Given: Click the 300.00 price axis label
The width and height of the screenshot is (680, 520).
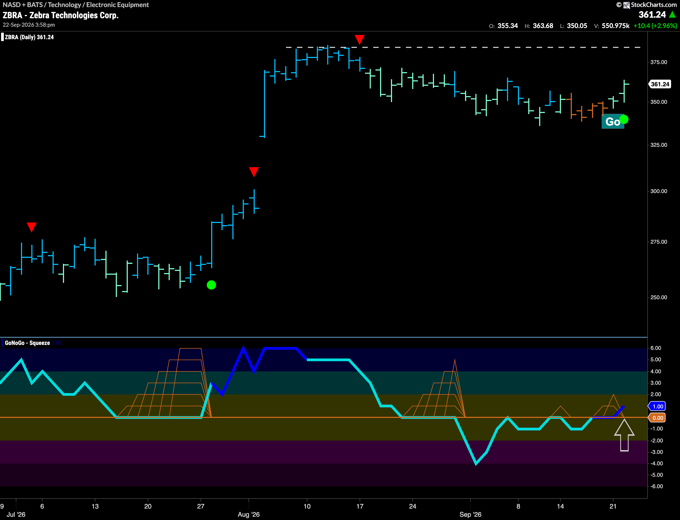Looking at the screenshot, I should point(659,191).
